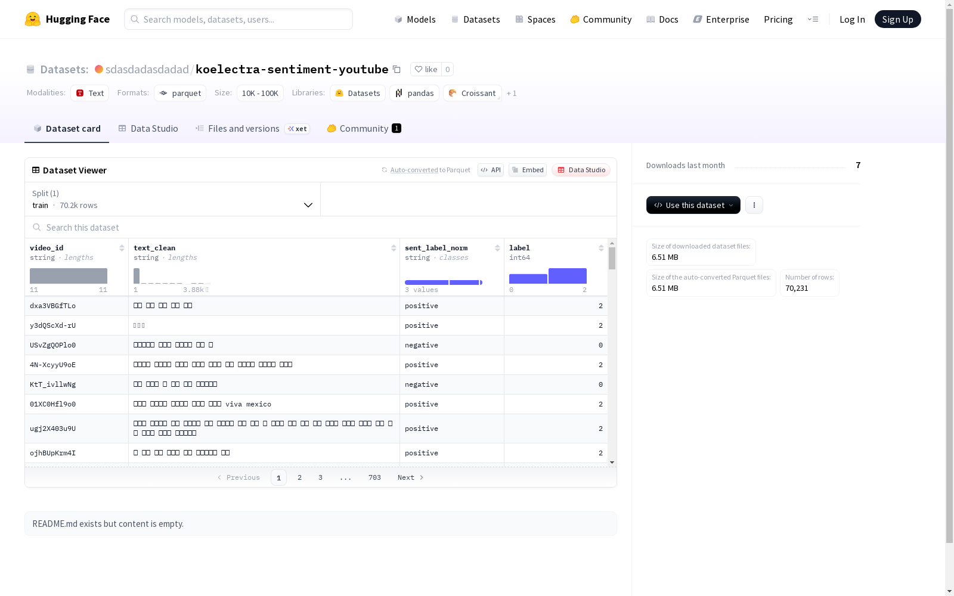The image size is (954, 596).
Task: Sort the text_clean column
Action: tap(394, 248)
